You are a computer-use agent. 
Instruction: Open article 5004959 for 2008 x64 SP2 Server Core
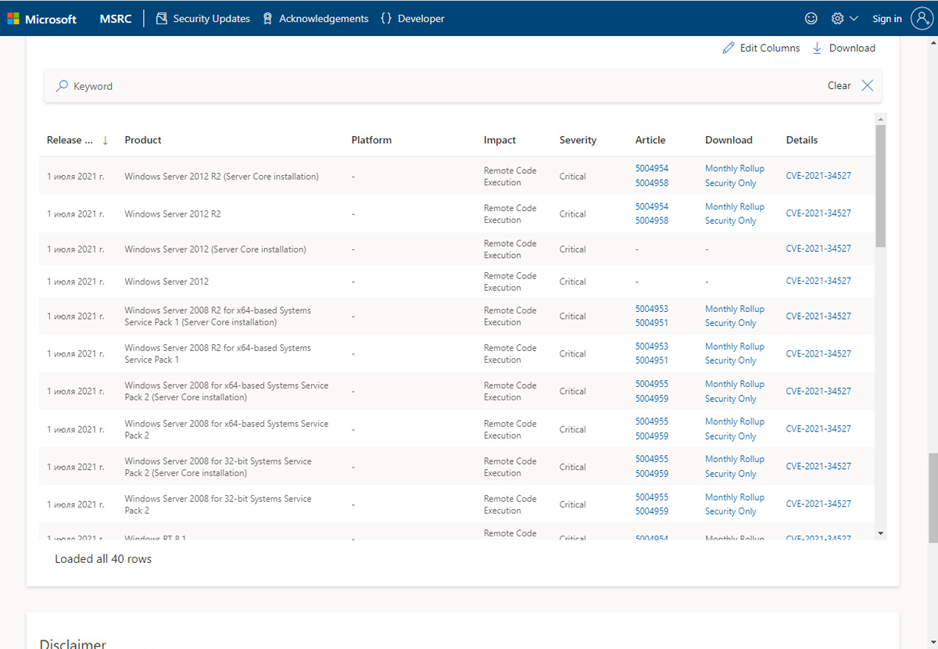pos(652,399)
